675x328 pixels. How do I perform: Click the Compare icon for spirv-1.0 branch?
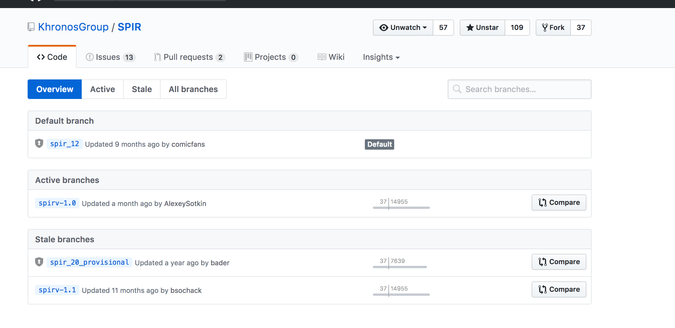[543, 203]
